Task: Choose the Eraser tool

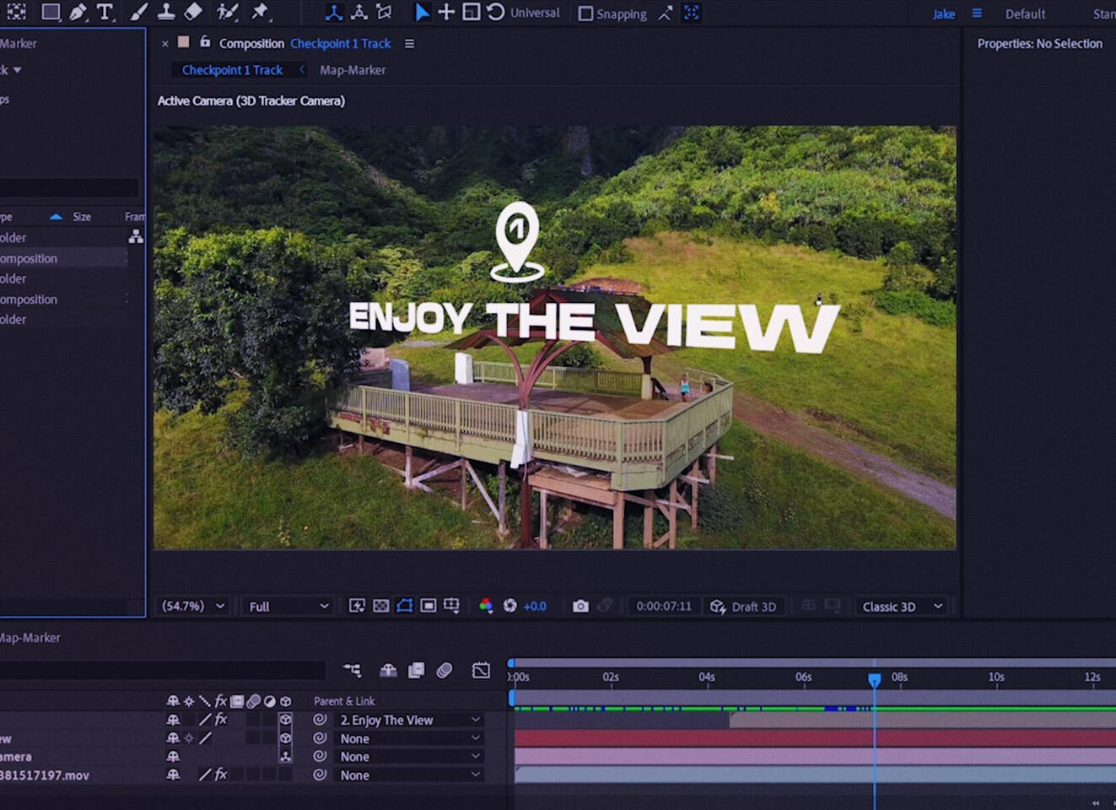Action: click(193, 12)
